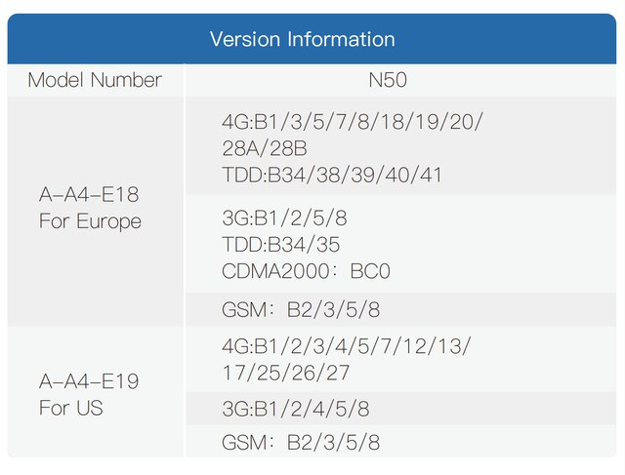
Task: Select the US GSM: B2/3/5/8 row
Action: point(400,442)
